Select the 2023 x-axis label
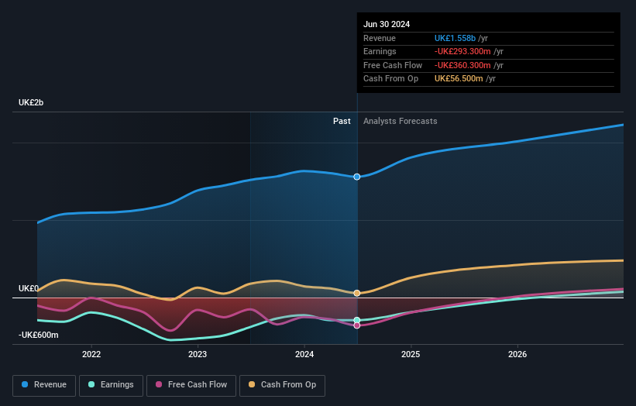Image resolution: width=636 pixels, height=406 pixels. pyautogui.click(x=198, y=354)
